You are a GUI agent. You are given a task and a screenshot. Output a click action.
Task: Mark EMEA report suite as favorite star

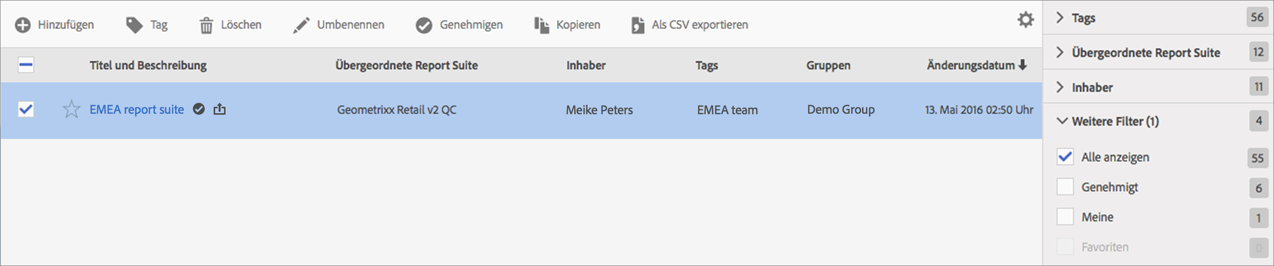pyautogui.click(x=72, y=109)
